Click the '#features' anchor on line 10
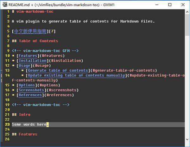190x147 pixels. pos(52,56)
